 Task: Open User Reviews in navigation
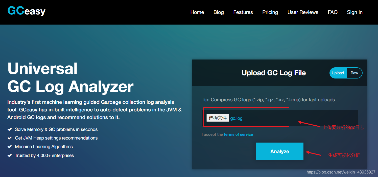(x=303, y=12)
